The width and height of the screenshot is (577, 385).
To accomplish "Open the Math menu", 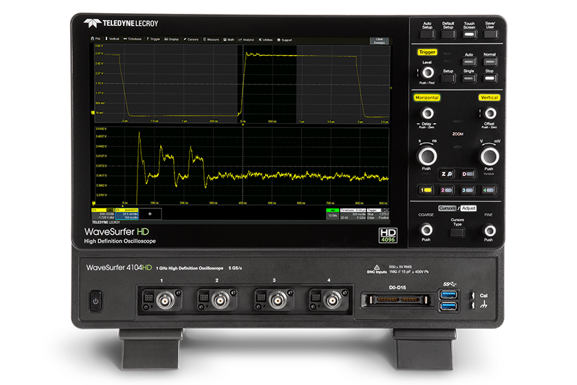I will 229,39.
